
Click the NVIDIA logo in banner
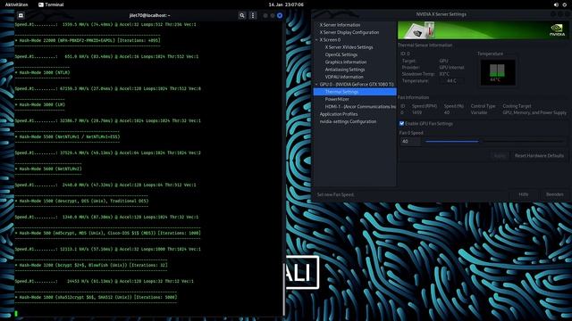[x=557, y=29]
